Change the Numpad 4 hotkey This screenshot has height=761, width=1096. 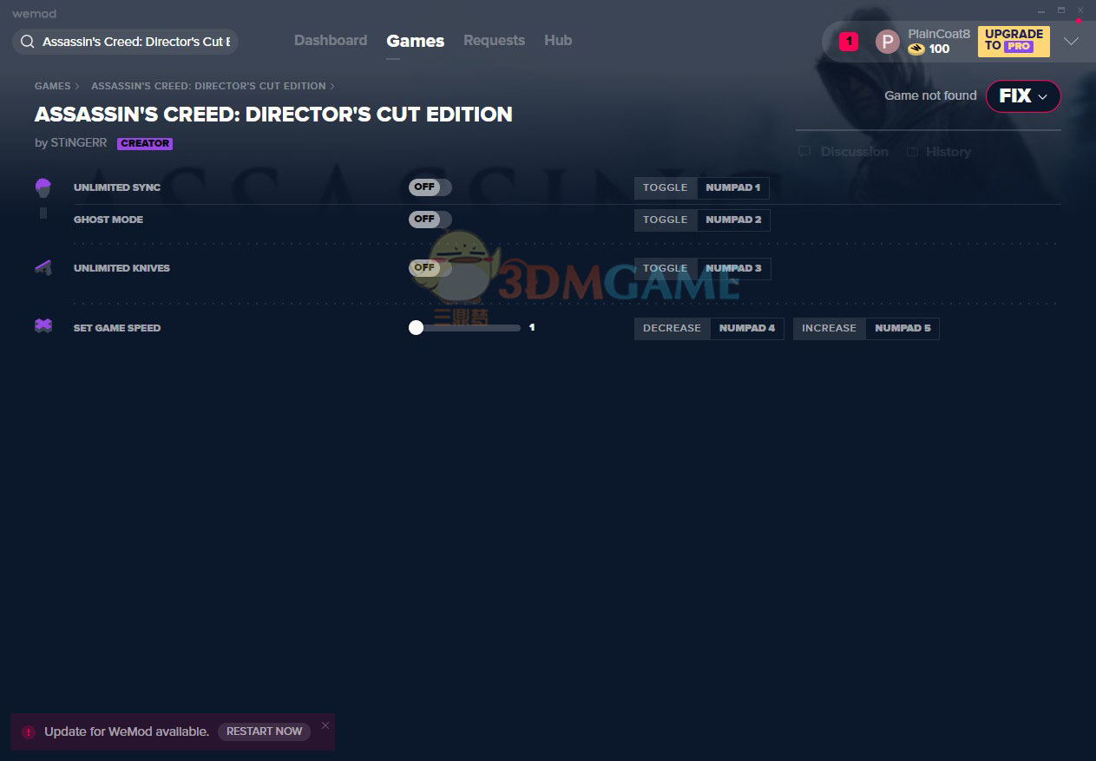(x=747, y=328)
